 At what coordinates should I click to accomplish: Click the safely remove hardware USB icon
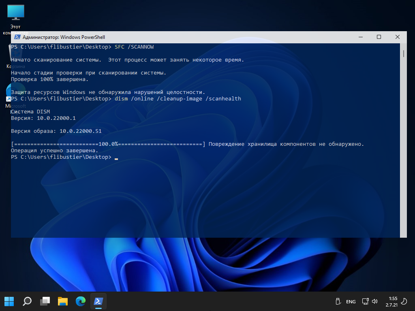338,301
